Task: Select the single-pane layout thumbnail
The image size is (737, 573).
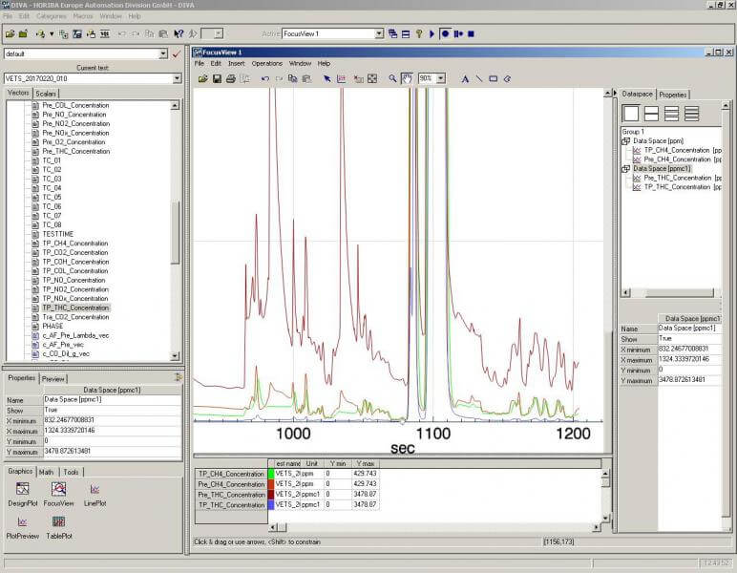Action: coord(631,114)
